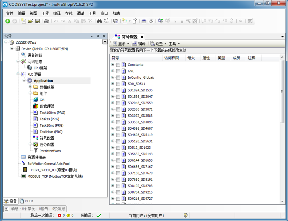The image size is (288, 221).
Task: Open the 消息 messages panel bar
Action: click(x=35, y=208)
